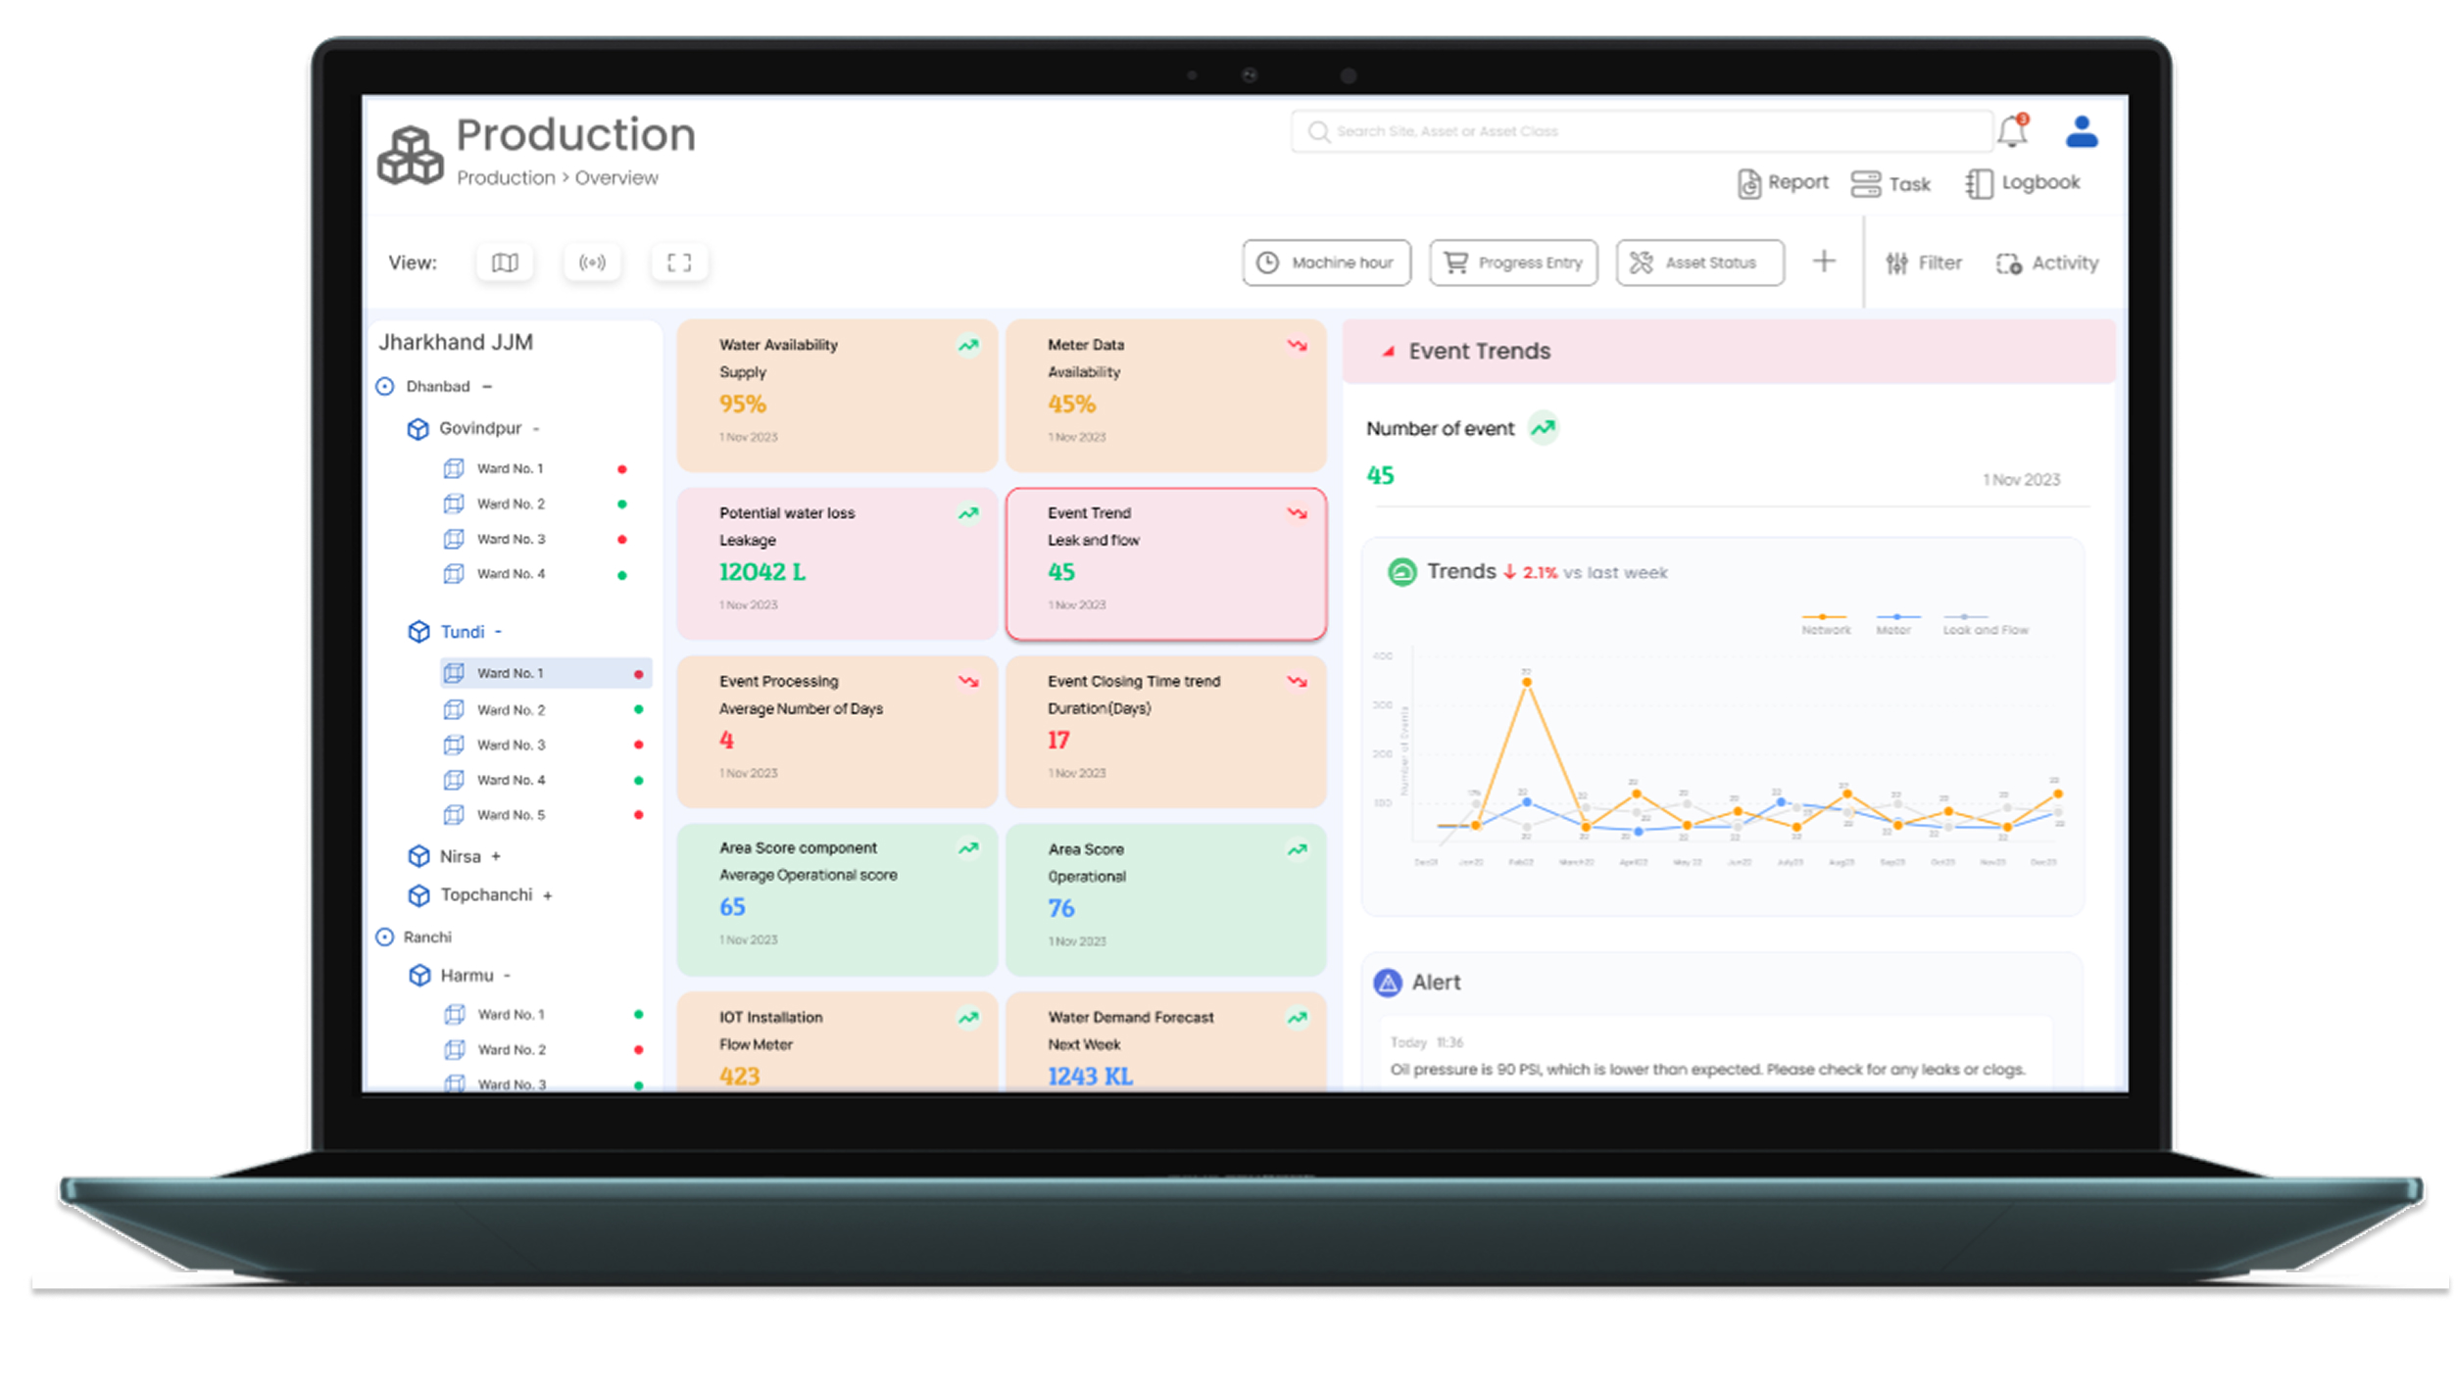Toggle the Meter series in chart legend
Viewport: 2455px width, 1392px height.
(x=1893, y=624)
